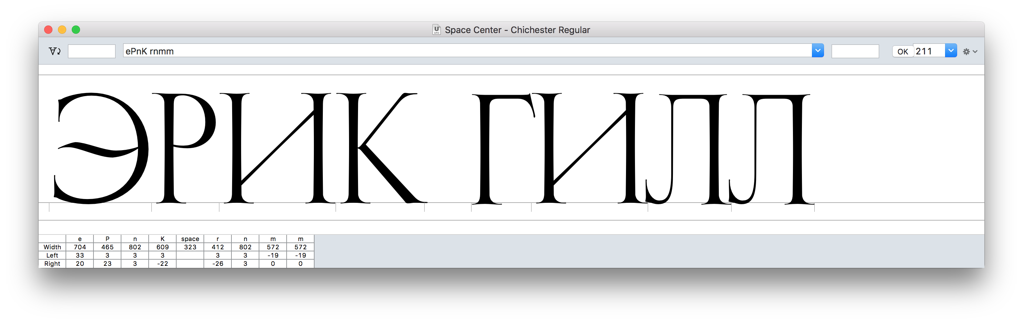The height and width of the screenshot is (323, 1023).
Task: Select the Э glyph in the preview
Action: [x=101, y=148]
